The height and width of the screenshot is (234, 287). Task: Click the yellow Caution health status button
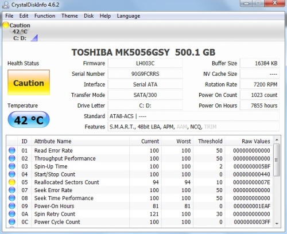click(x=29, y=83)
